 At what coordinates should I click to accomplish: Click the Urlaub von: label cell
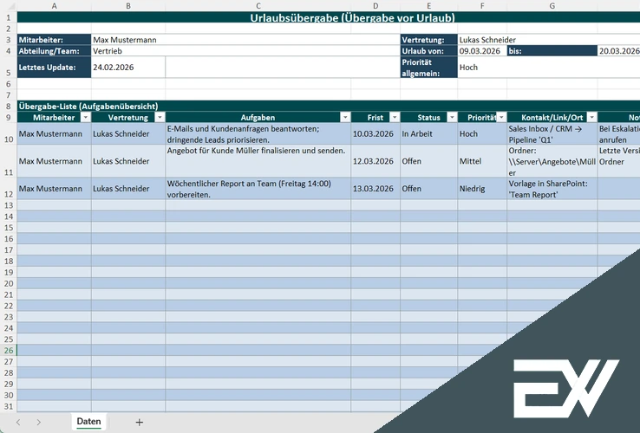(x=429, y=51)
